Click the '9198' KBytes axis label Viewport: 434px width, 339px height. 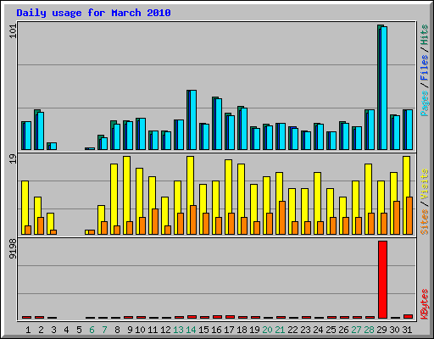pos(13,249)
